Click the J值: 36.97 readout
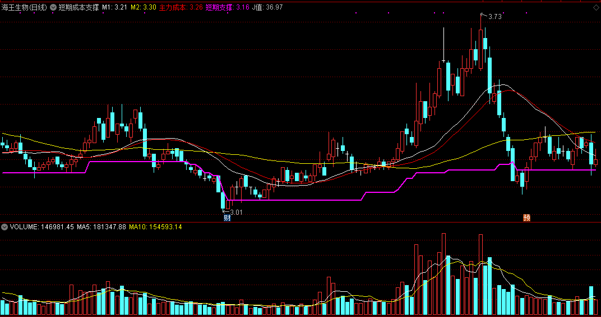Image resolution: width=601 pixels, height=317 pixels. [x=267, y=7]
